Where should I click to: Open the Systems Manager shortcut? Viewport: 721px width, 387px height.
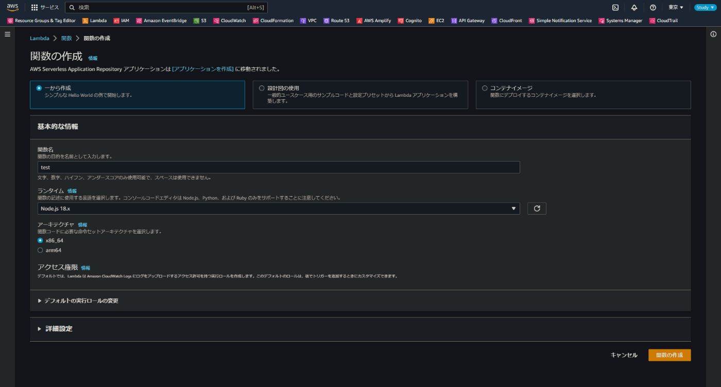[x=621, y=21]
